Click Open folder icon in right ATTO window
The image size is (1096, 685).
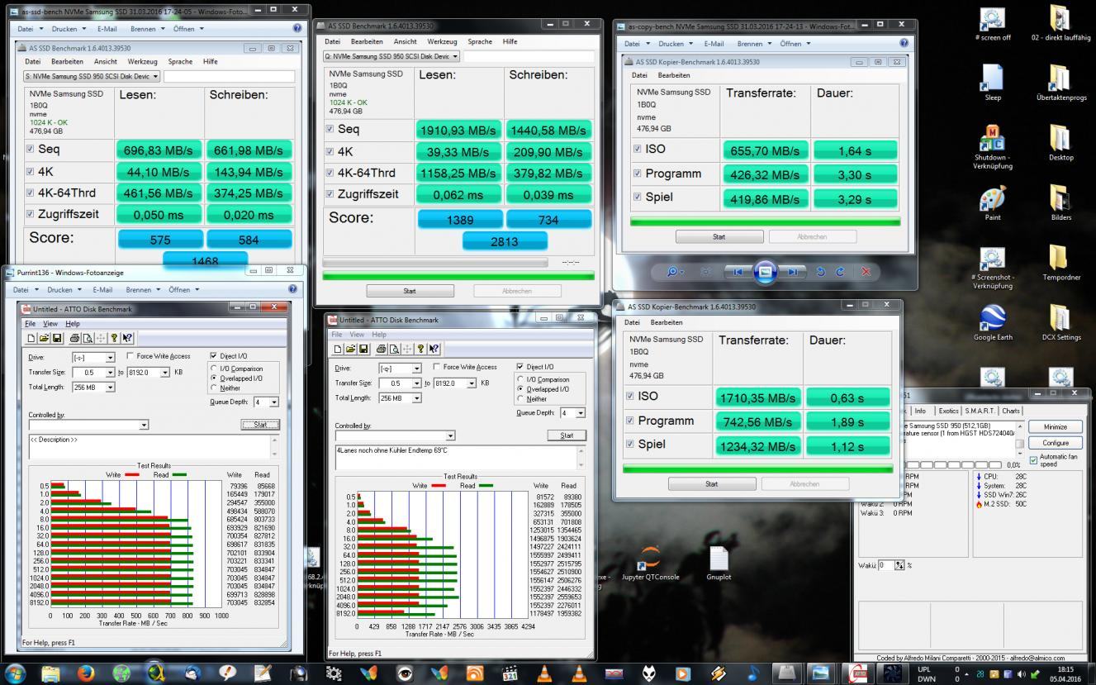click(x=351, y=350)
